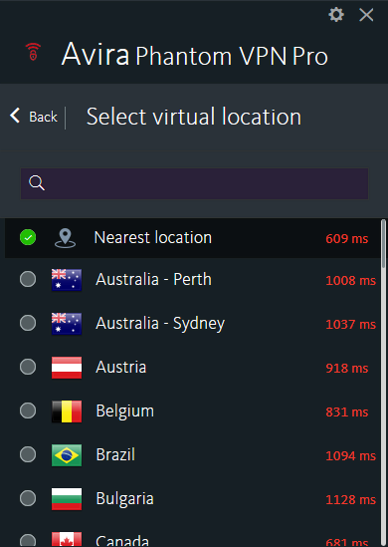Click the red Avira VPN logo icon
Viewport: 388px width, 547px height.
(x=33, y=52)
